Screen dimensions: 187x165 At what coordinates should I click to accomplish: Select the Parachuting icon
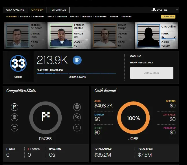click(x=14, y=127)
